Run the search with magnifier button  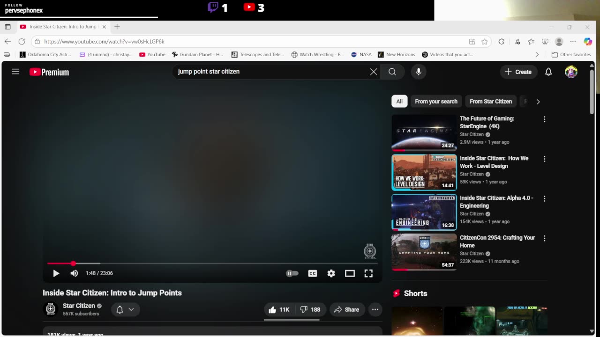pyautogui.click(x=392, y=72)
